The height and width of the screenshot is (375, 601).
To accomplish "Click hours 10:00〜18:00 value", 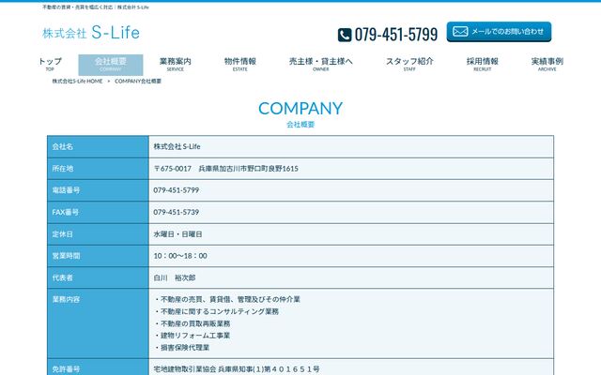I will coord(180,256).
